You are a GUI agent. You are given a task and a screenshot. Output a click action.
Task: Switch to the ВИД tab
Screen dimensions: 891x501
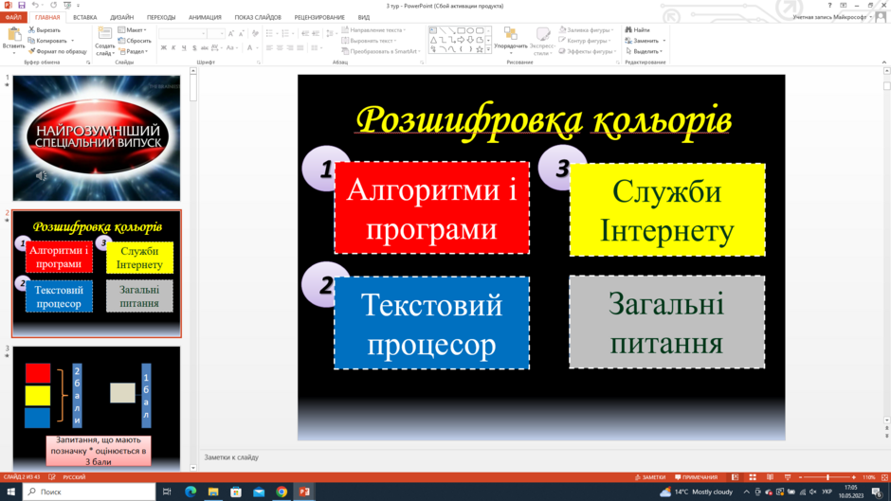[364, 18]
